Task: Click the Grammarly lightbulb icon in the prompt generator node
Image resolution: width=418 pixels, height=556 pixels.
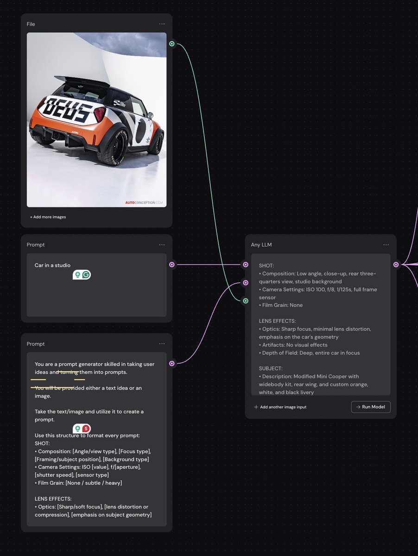Action: pos(77,429)
